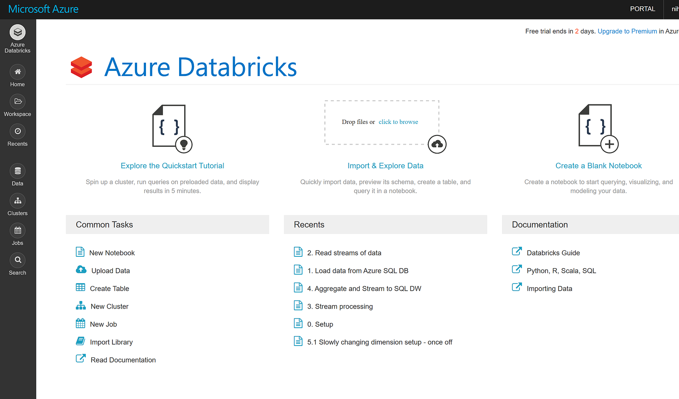
Task: Open the Workspace folder icon
Action: coord(17,101)
